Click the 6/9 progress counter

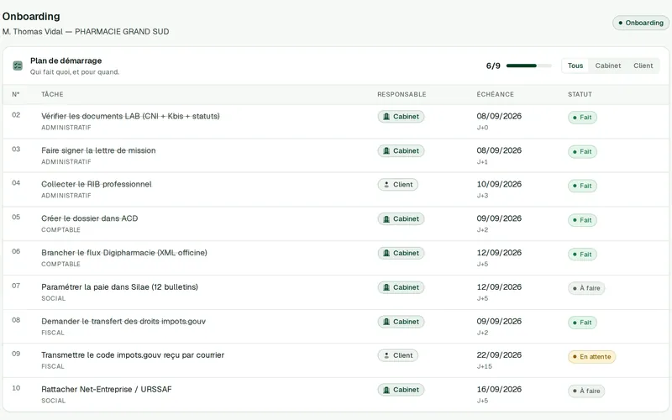coord(493,66)
